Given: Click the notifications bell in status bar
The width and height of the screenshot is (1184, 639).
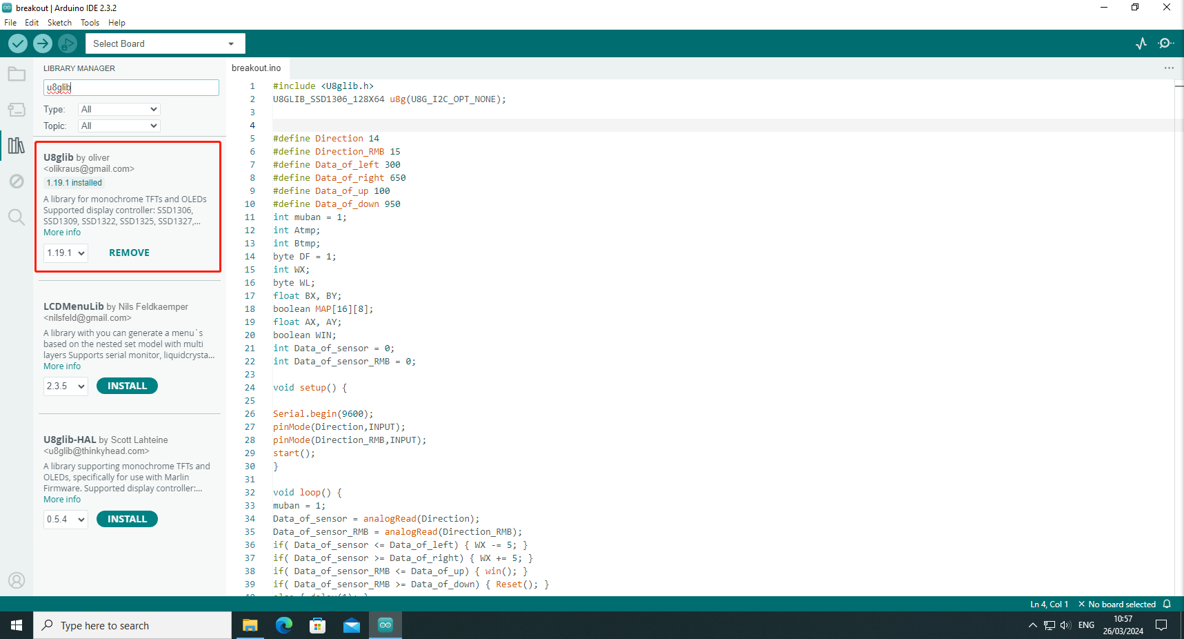Looking at the screenshot, I should coord(1167,604).
